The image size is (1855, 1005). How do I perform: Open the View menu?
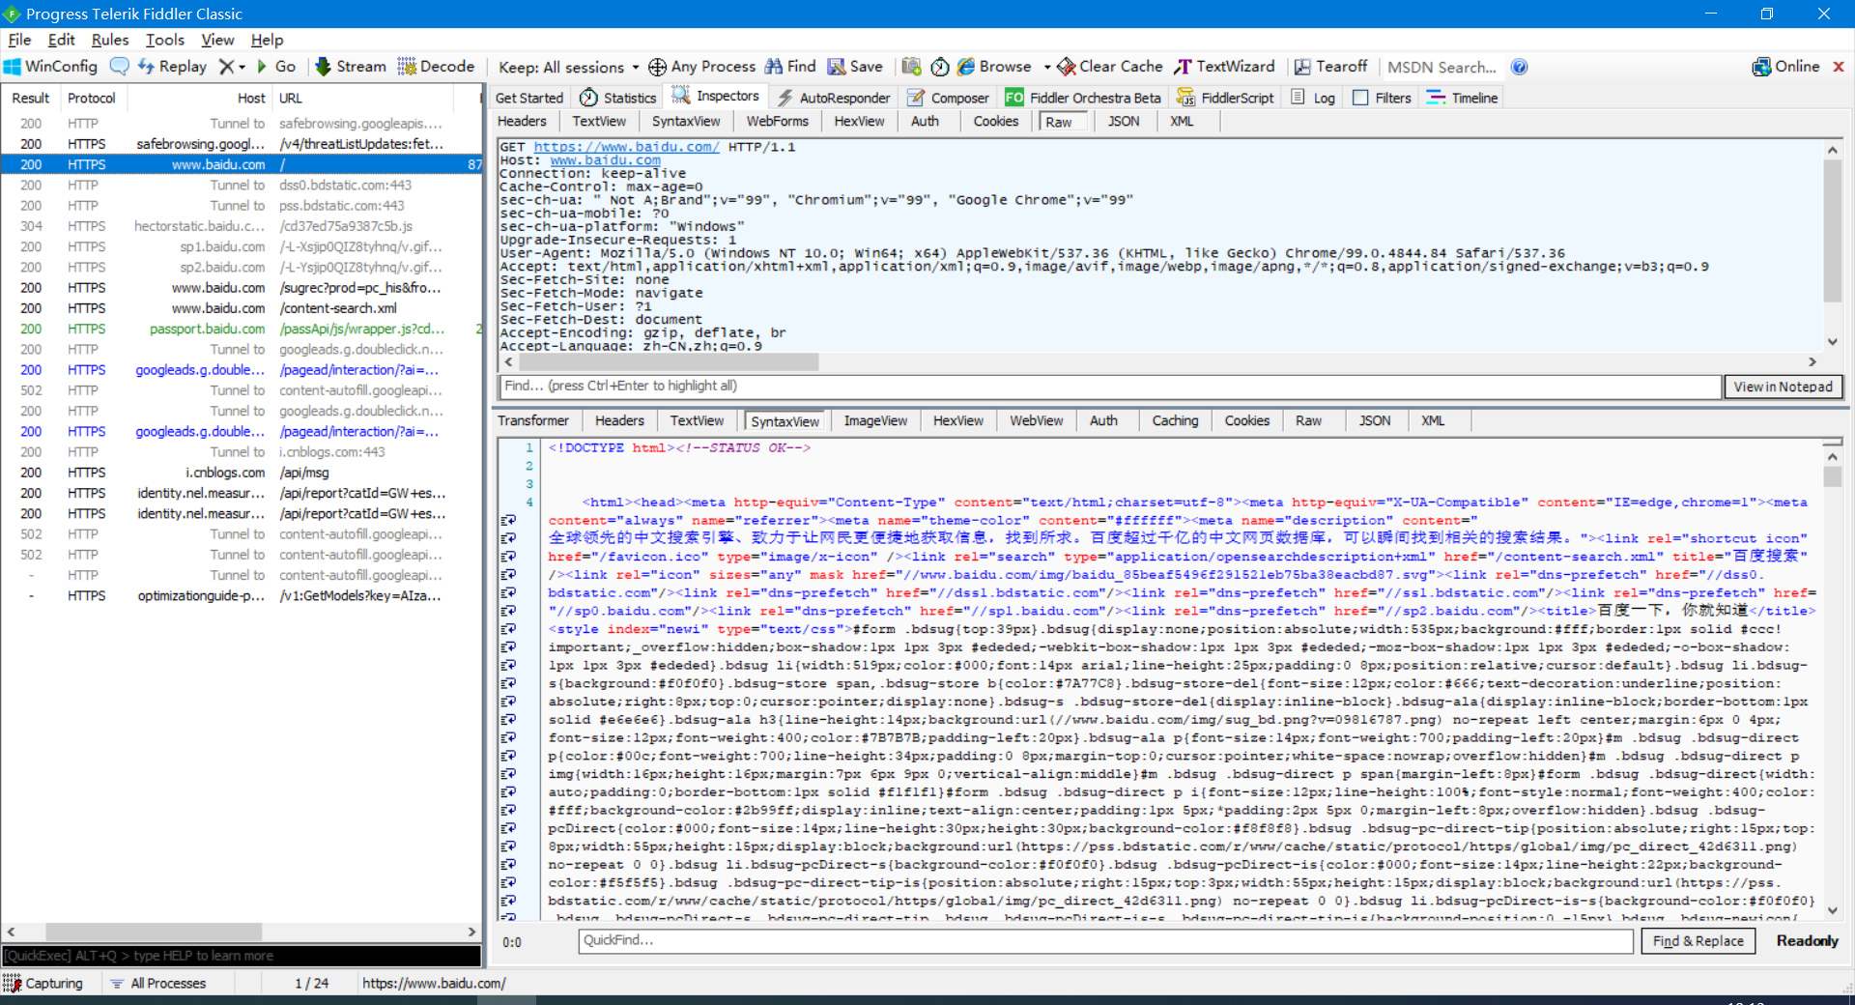coord(217,40)
